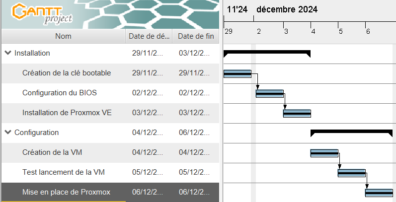
Task: Click the décembre 2024 timeline header
Action: click(287, 9)
